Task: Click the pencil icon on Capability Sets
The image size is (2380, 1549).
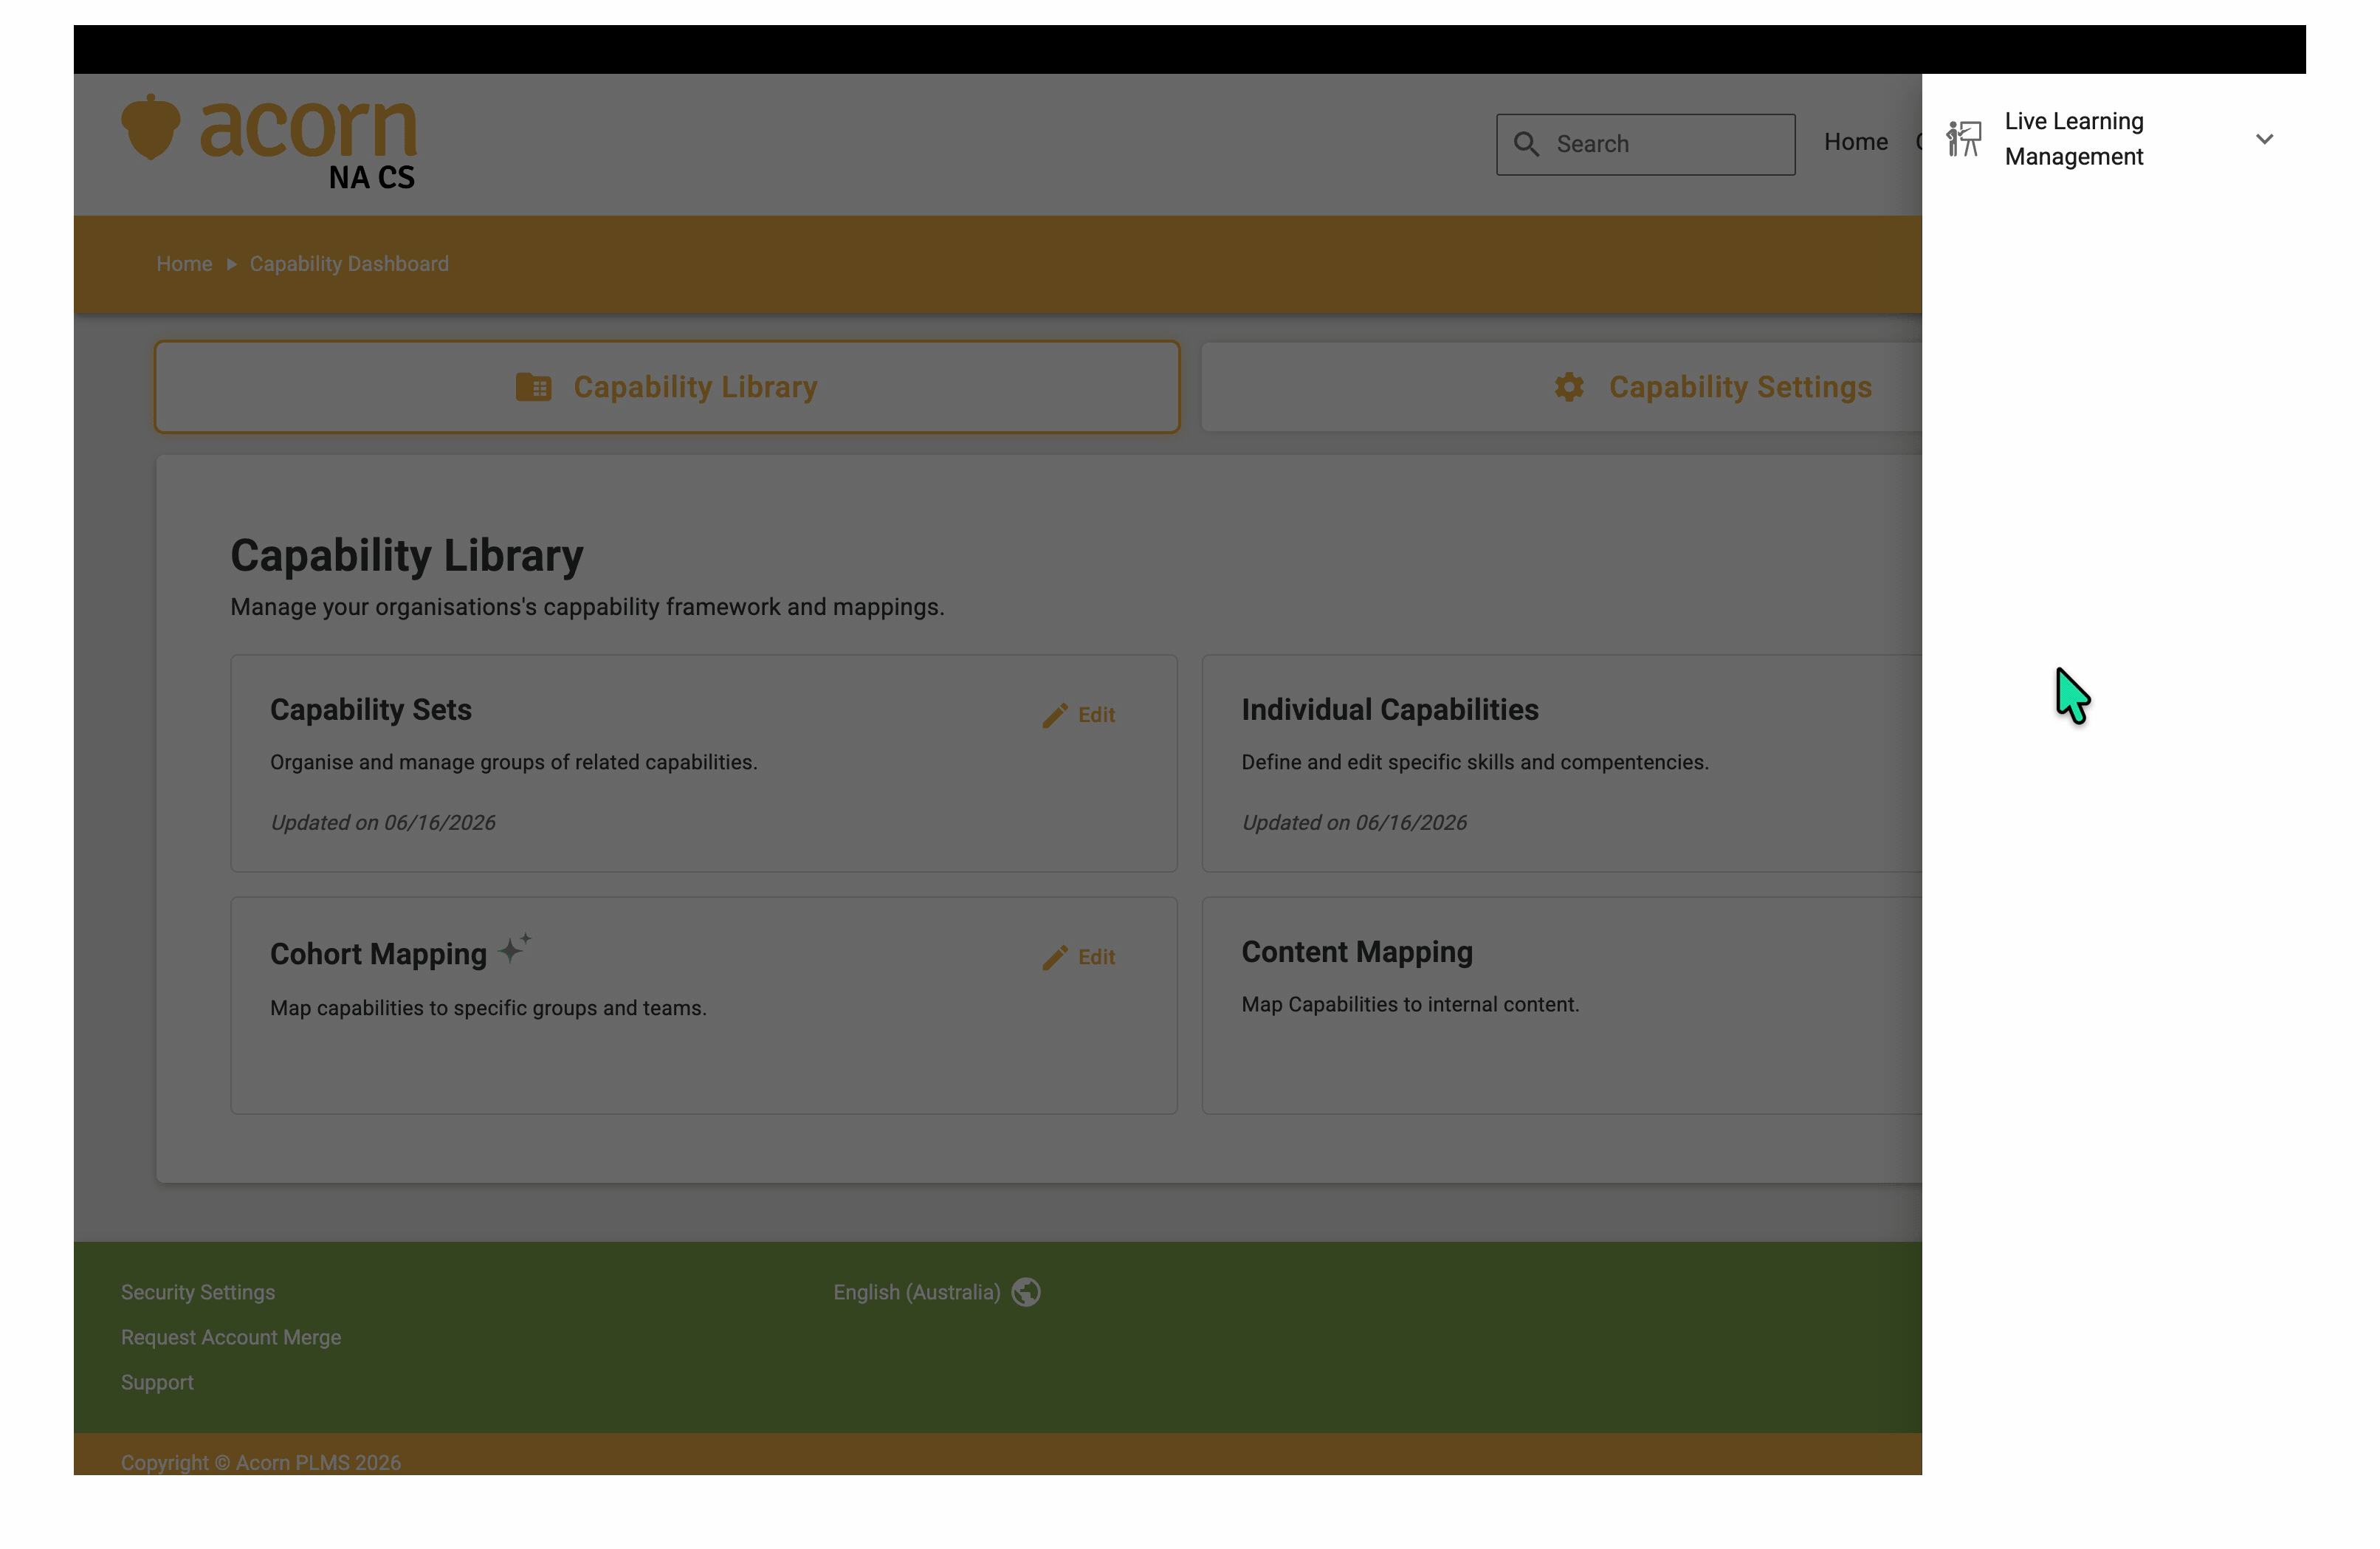Action: click(1054, 715)
